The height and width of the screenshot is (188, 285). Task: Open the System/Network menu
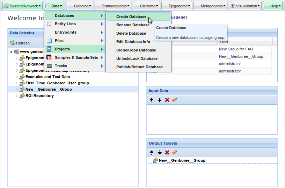pos(22,6)
